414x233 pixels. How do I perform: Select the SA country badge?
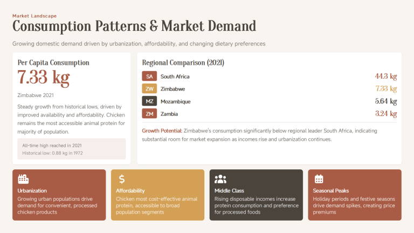(149, 77)
